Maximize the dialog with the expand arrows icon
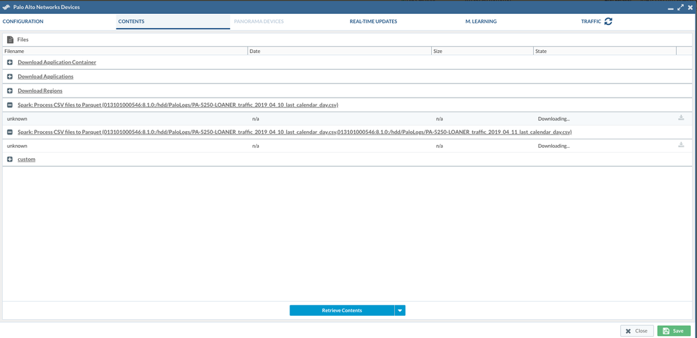The width and height of the screenshot is (697, 338). coord(680,7)
